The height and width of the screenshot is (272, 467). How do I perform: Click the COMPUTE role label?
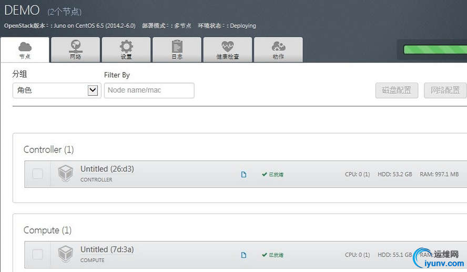[x=93, y=260]
